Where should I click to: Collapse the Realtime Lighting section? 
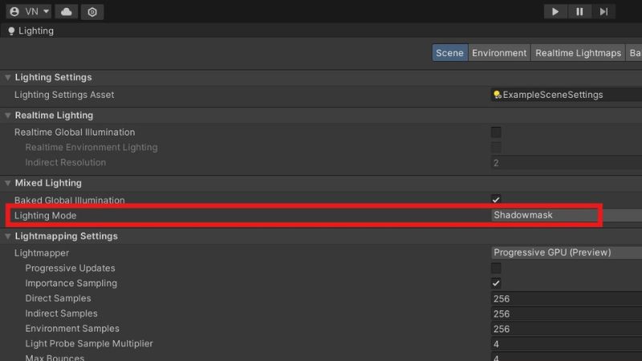7,116
